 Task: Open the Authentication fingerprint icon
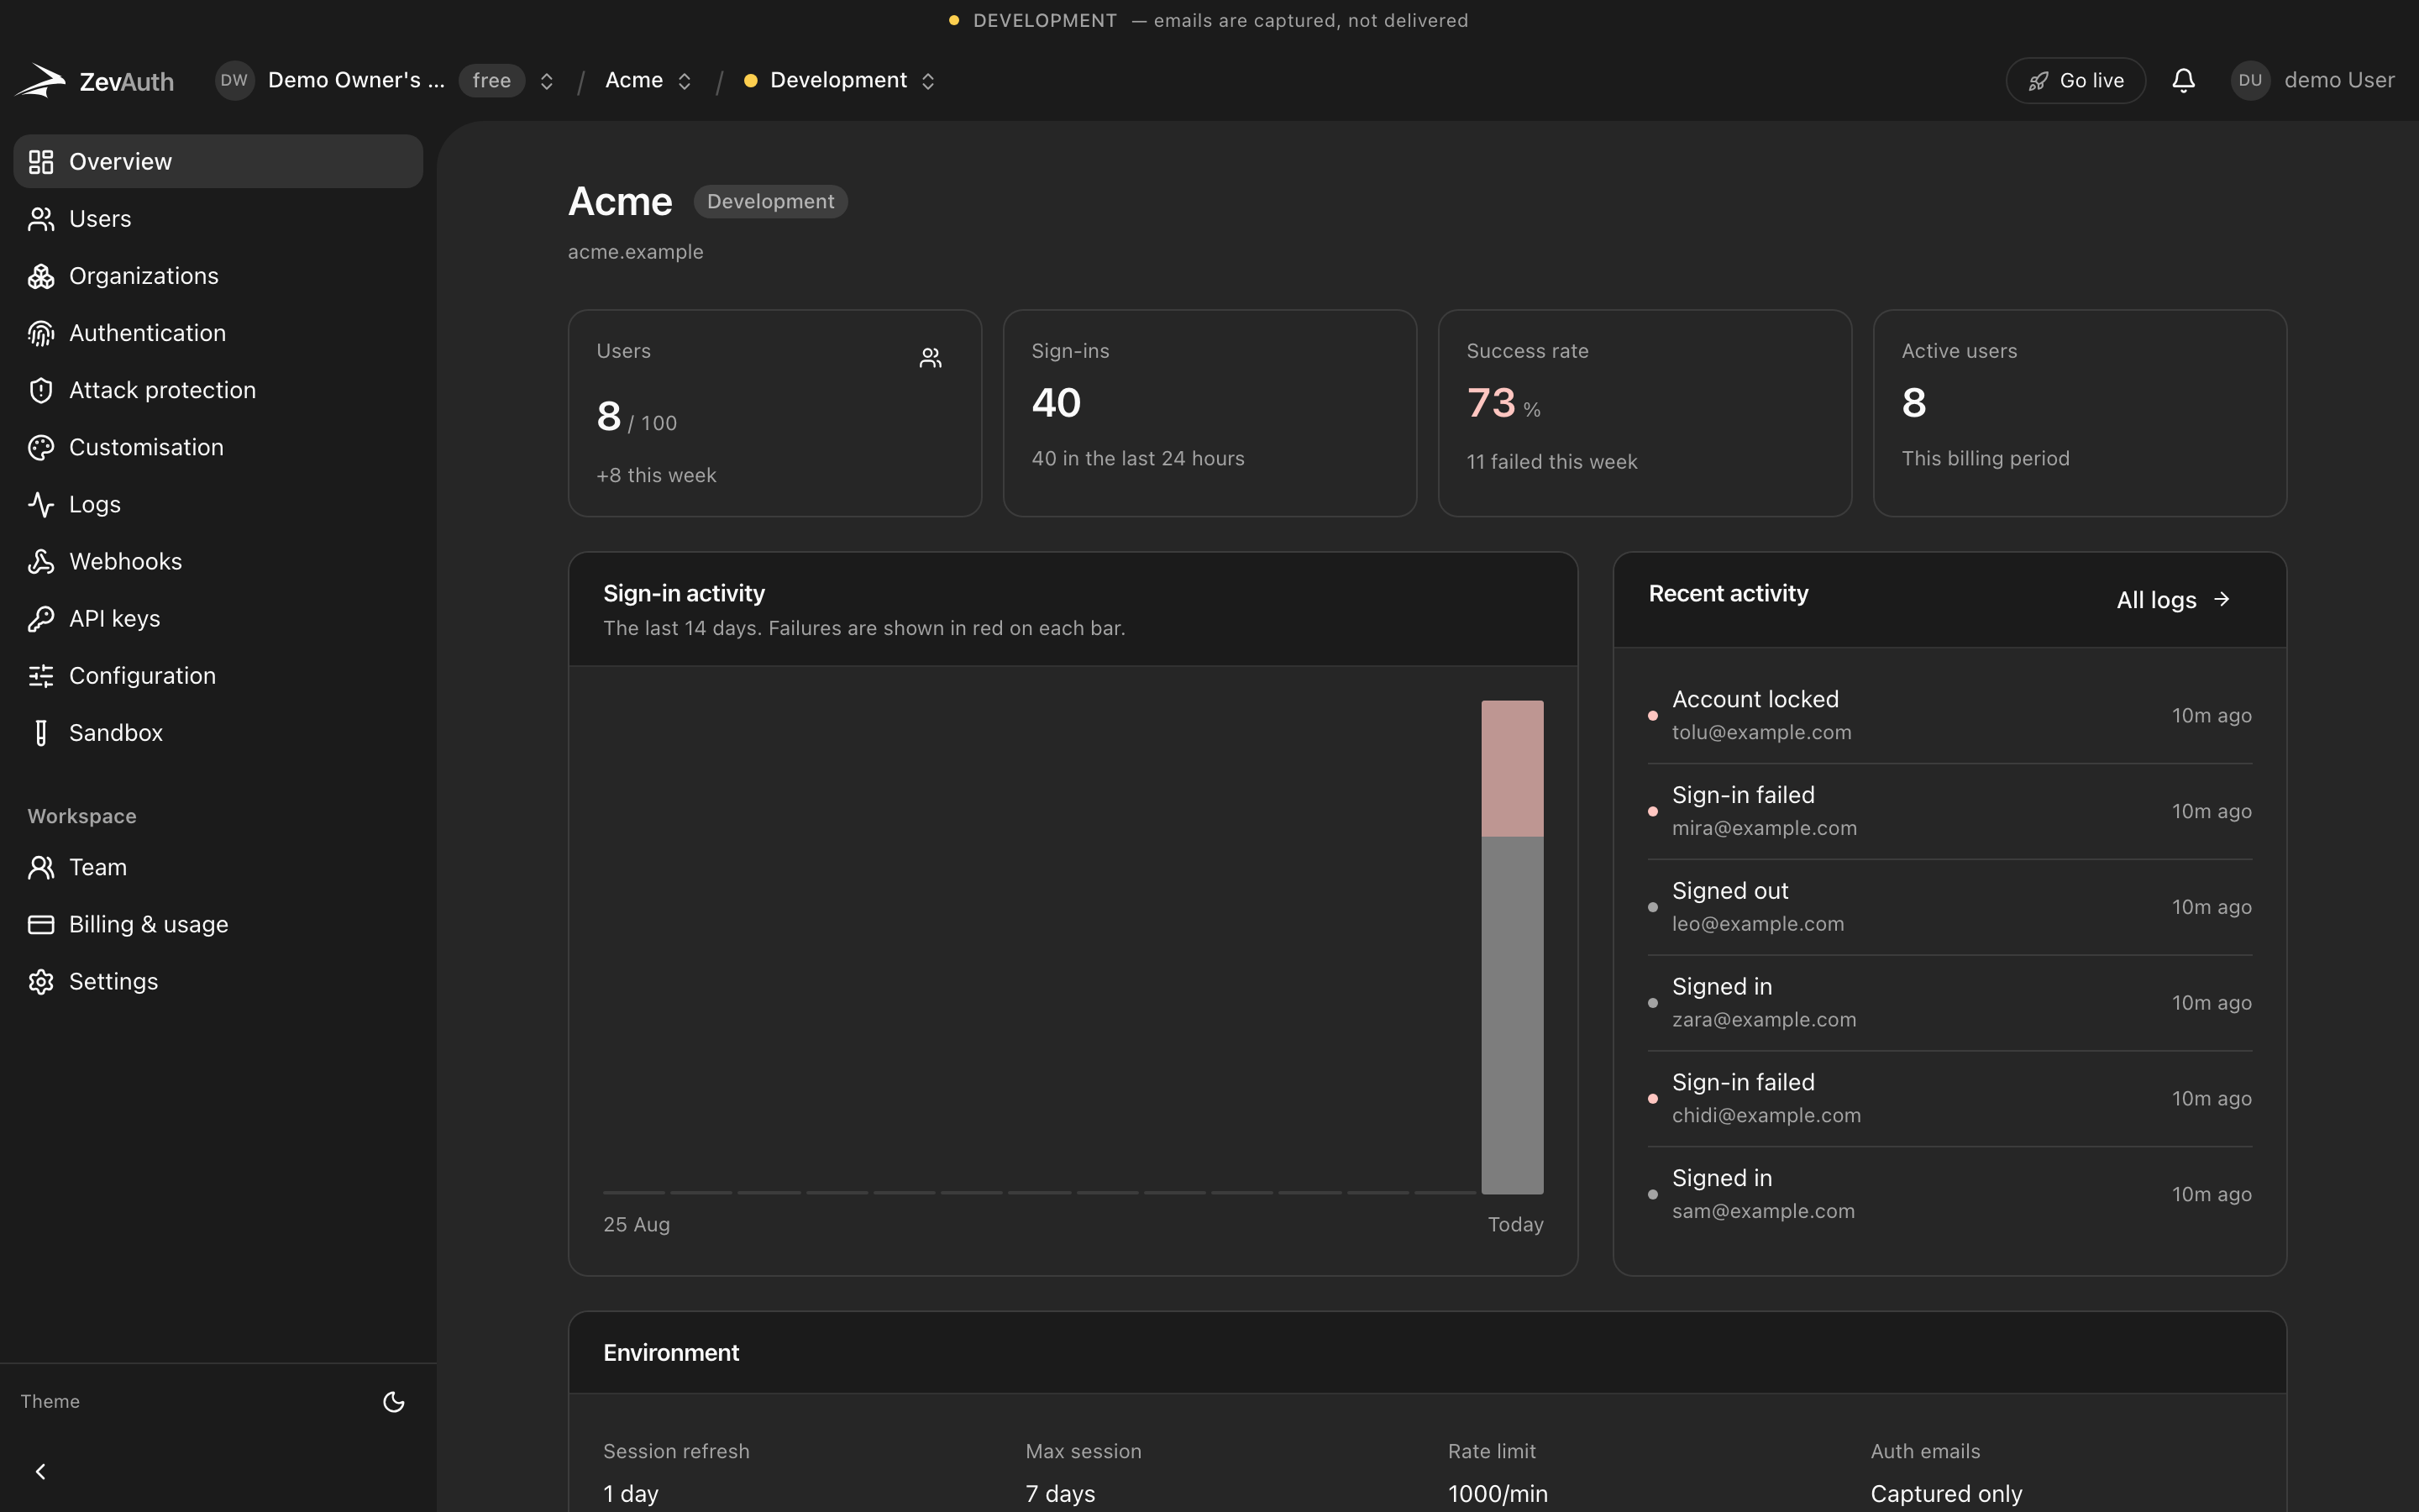tap(41, 333)
